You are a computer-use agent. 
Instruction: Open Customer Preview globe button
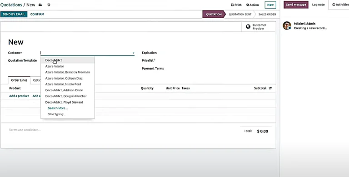259,27
